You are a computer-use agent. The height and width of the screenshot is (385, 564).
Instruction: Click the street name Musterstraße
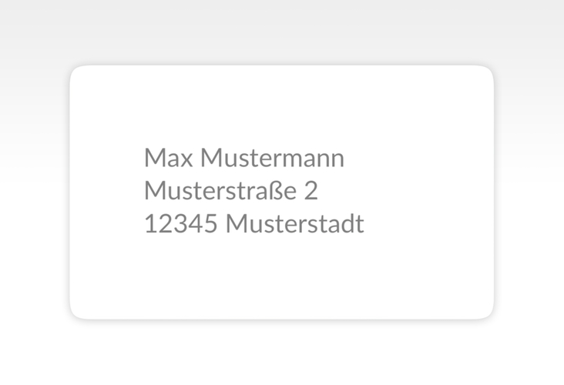[220, 190]
